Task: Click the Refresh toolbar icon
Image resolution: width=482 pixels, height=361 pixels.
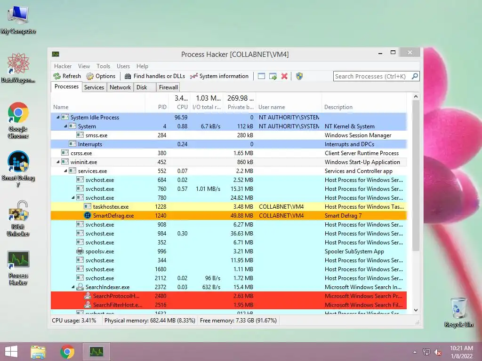Action: coord(57,76)
